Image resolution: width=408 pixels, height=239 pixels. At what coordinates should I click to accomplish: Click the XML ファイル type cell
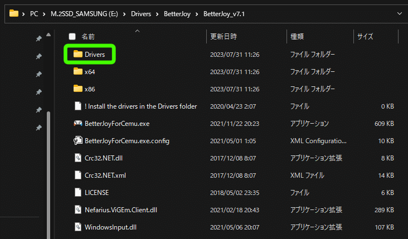[x=307, y=175]
